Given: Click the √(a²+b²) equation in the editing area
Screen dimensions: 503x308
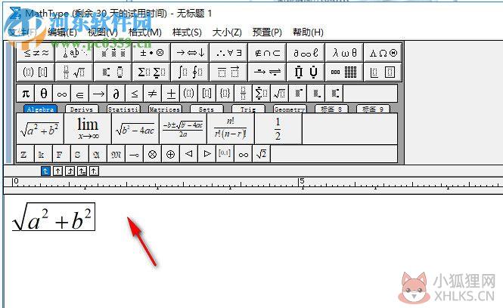Looking at the screenshot, I should click(x=53, y=217).
